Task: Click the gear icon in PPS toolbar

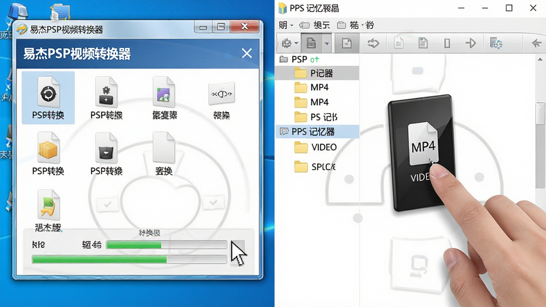Action: coord(286,43)
